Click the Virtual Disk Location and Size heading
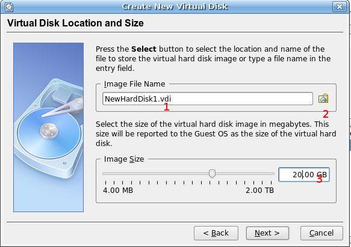The width and height of the screenshot is (351, 247). tap(75, 23)
